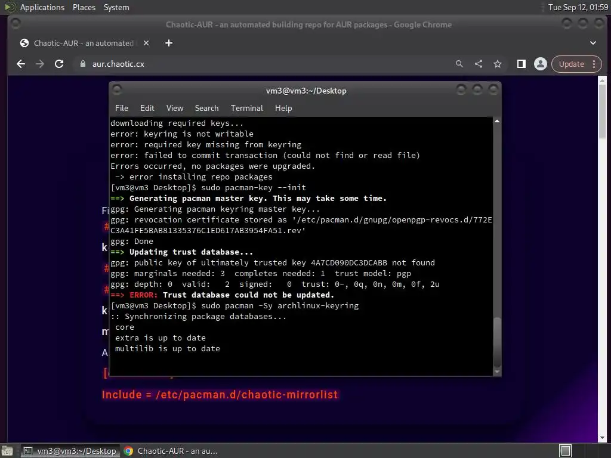Click the terminal scrollbar thumb
The height and width of the screenshot is (458, 611).
[x=497, y=342]
